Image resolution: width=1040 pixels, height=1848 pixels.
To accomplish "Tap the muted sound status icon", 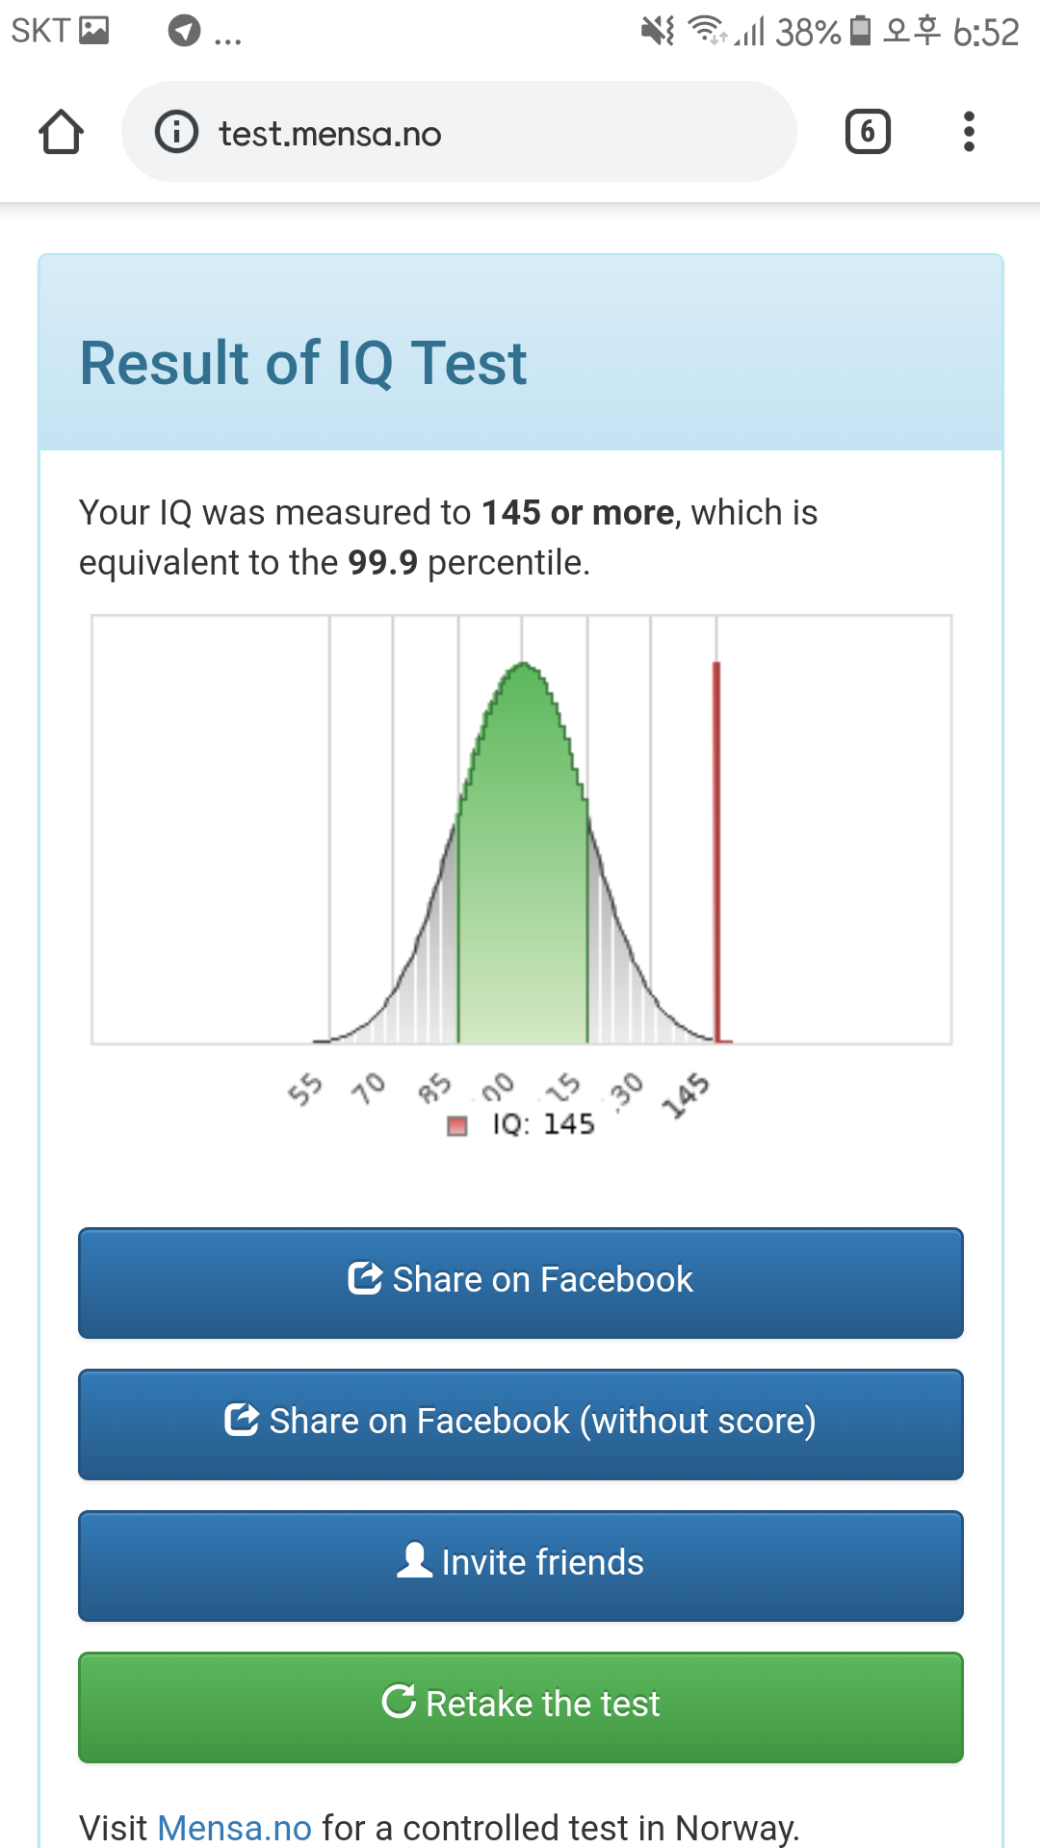I will (x=659, y=31).
